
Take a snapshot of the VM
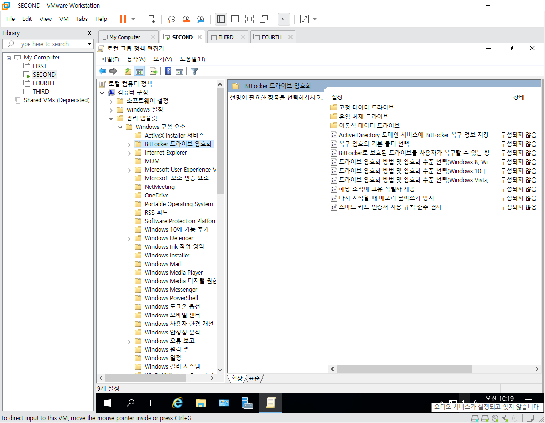[x=171, y=19]
